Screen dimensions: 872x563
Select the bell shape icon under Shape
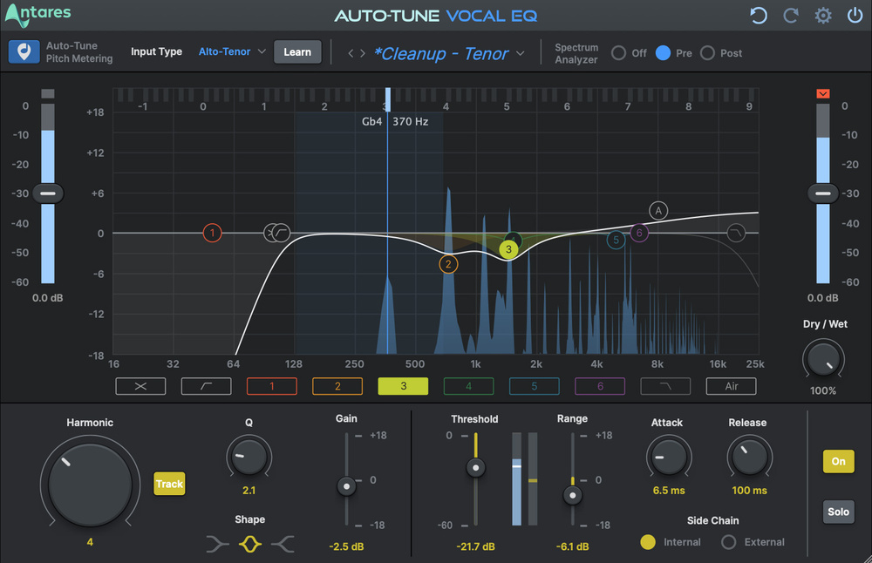click(x=249, y=543)
